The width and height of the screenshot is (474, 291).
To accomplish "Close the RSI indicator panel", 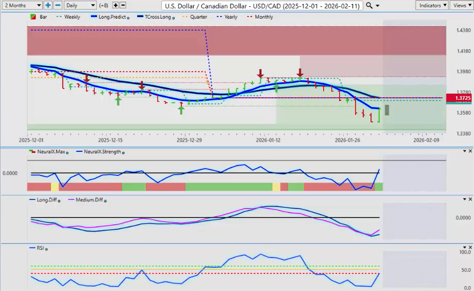I will [470, 248].
